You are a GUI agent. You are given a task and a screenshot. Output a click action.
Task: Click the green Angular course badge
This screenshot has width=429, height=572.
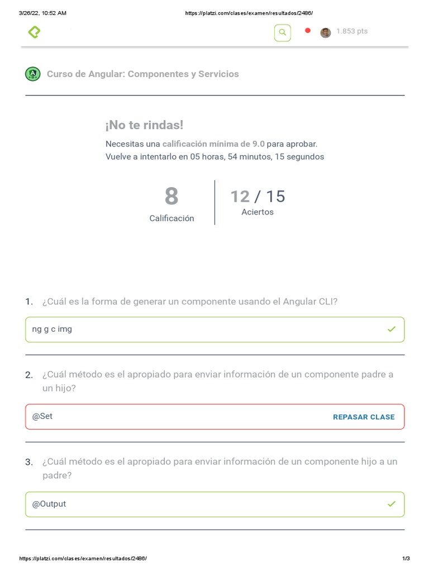[x=33, y=74]
